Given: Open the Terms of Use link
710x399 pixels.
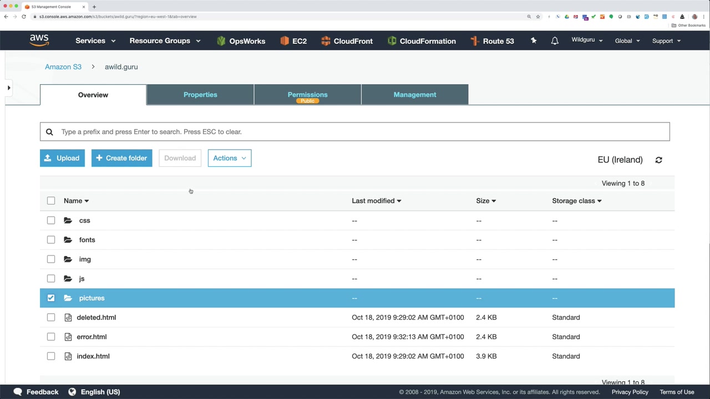Looking at the screenshot, I should tap(677, 392).
